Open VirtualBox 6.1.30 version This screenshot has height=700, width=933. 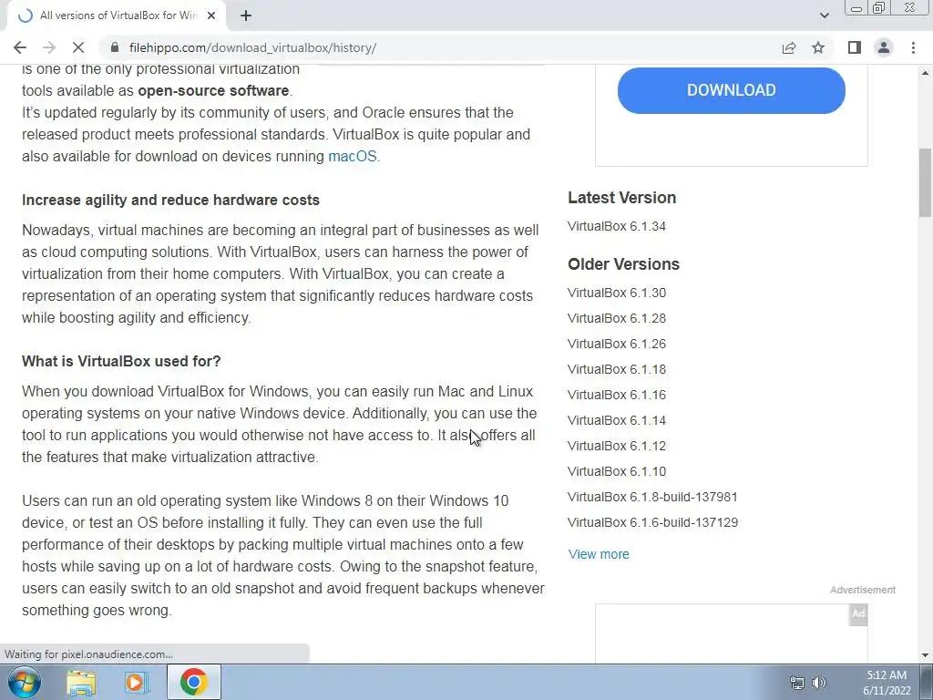coord(617,293)
